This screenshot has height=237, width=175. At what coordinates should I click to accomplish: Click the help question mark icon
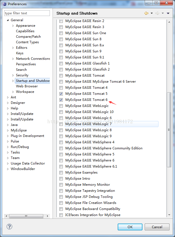click(x=9, y=227)
